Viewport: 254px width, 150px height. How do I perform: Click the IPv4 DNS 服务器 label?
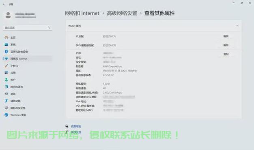[85, 106]
